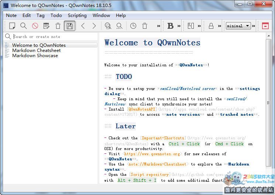275x195 pixels.
Task: Minimize the QOwnNotes window
Action: (240, 4)
